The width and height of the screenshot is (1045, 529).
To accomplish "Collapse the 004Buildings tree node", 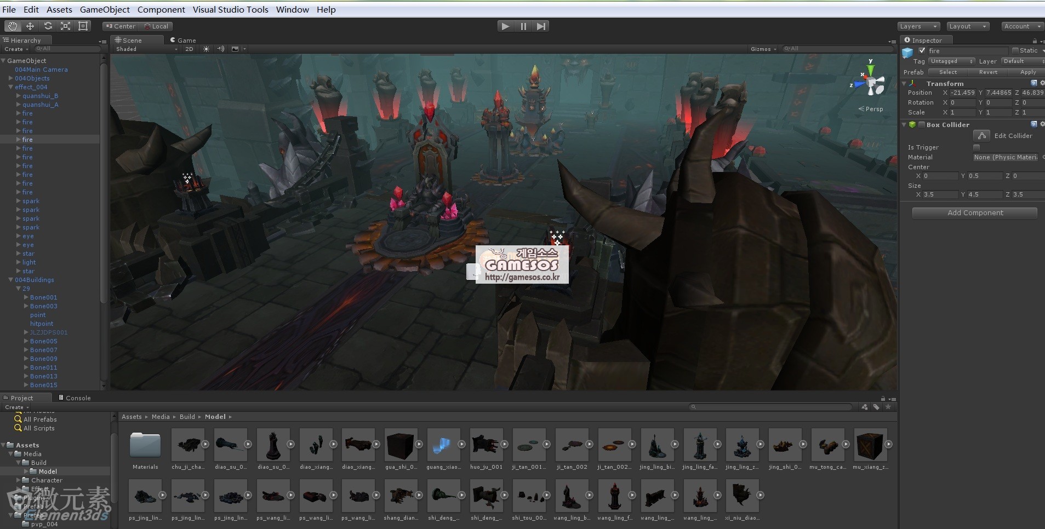I will coord(11,280).
